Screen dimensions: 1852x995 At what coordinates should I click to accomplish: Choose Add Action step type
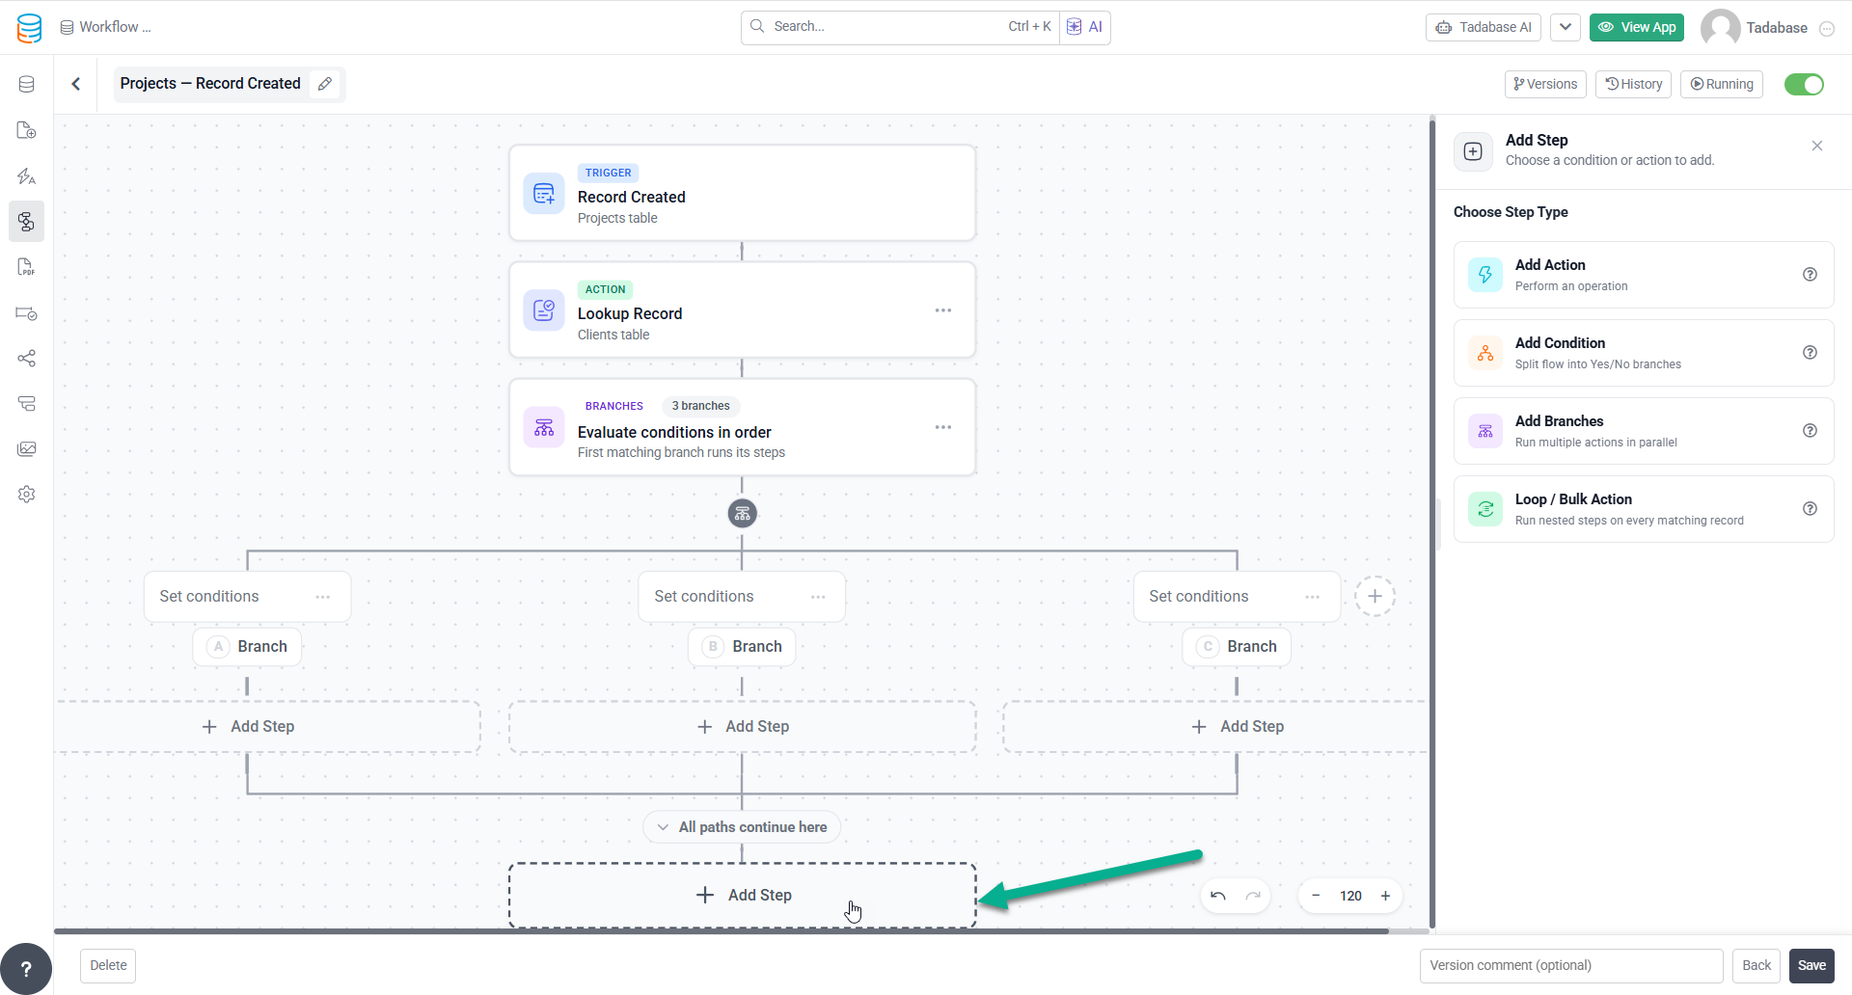point(1643,275)
